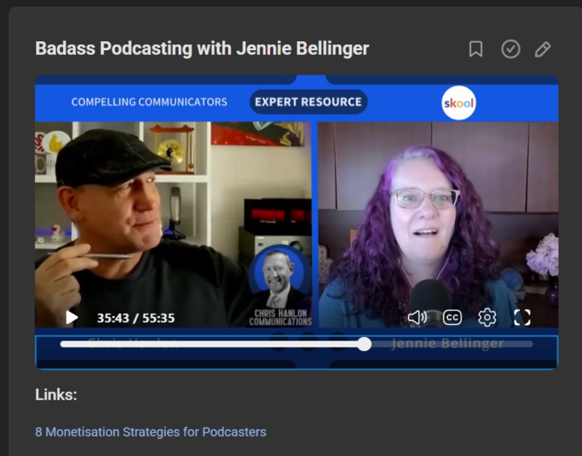
Task: Open video settings gear
Action: (x=487, y=318)
